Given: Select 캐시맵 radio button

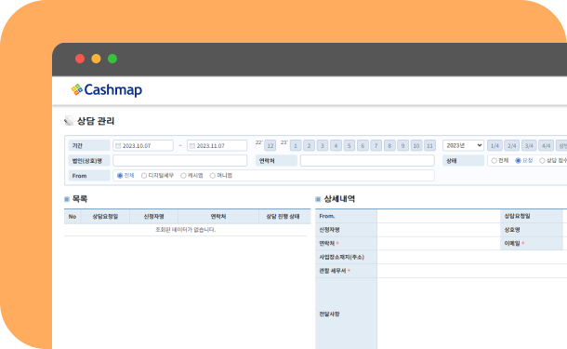Looking at the screenshot, I should [x=183, y=176].
